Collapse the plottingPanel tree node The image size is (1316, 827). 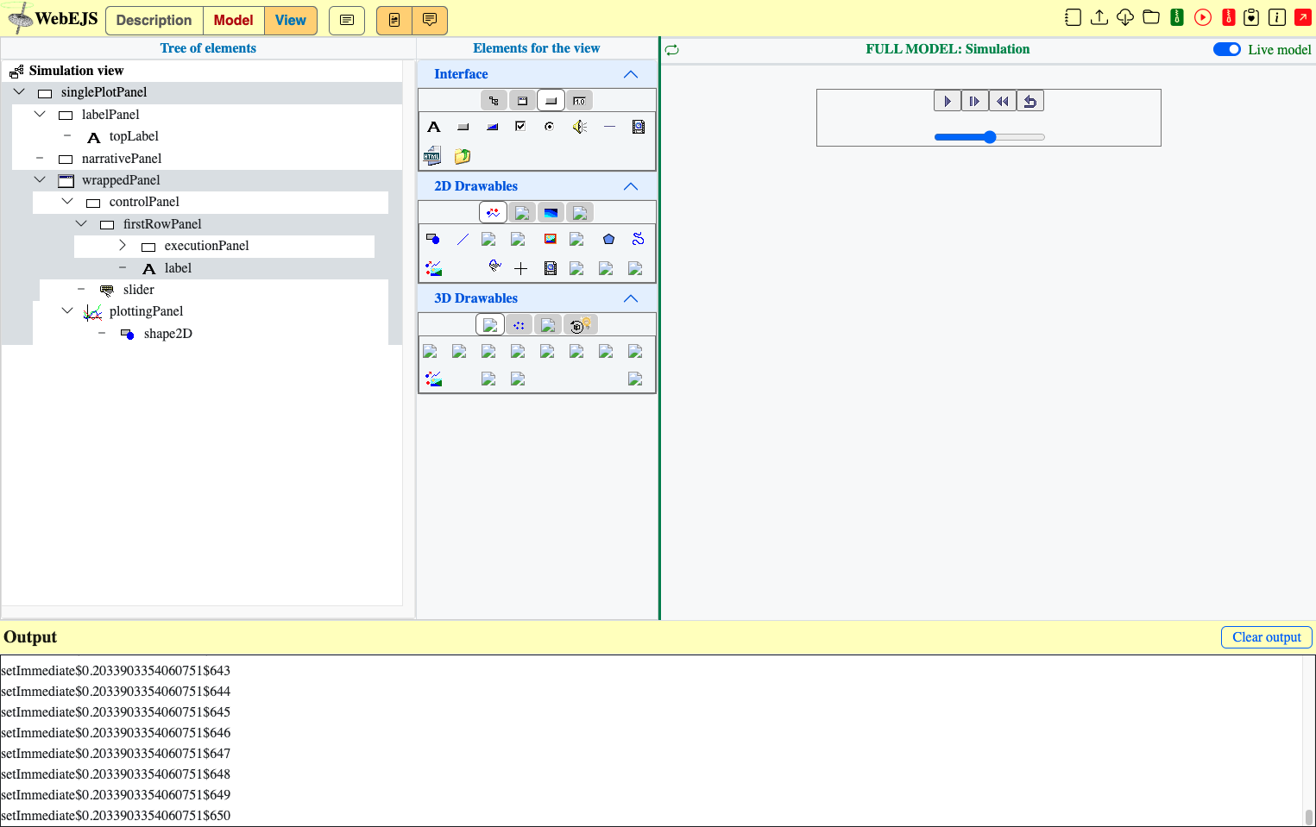pos(67,311)
